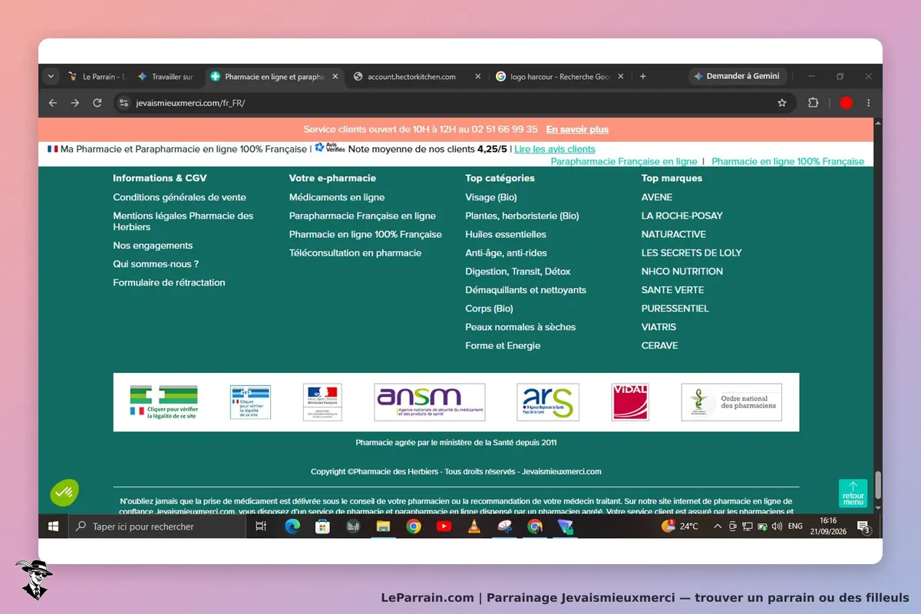Bookmark this page with the star icon
Viewport: 921px width, 614px height.
click(x=782, y=103)
